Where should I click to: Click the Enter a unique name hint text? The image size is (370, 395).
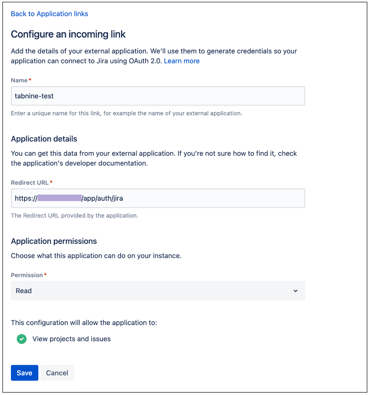pyautogui.click(x=126, y=113)
